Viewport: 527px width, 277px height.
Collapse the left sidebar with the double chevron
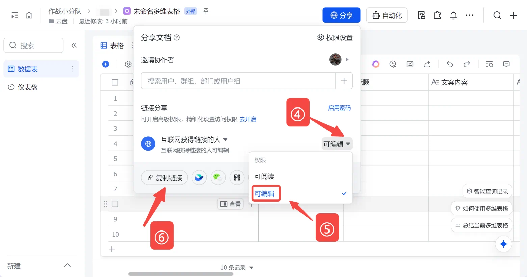tap(74, 45)
